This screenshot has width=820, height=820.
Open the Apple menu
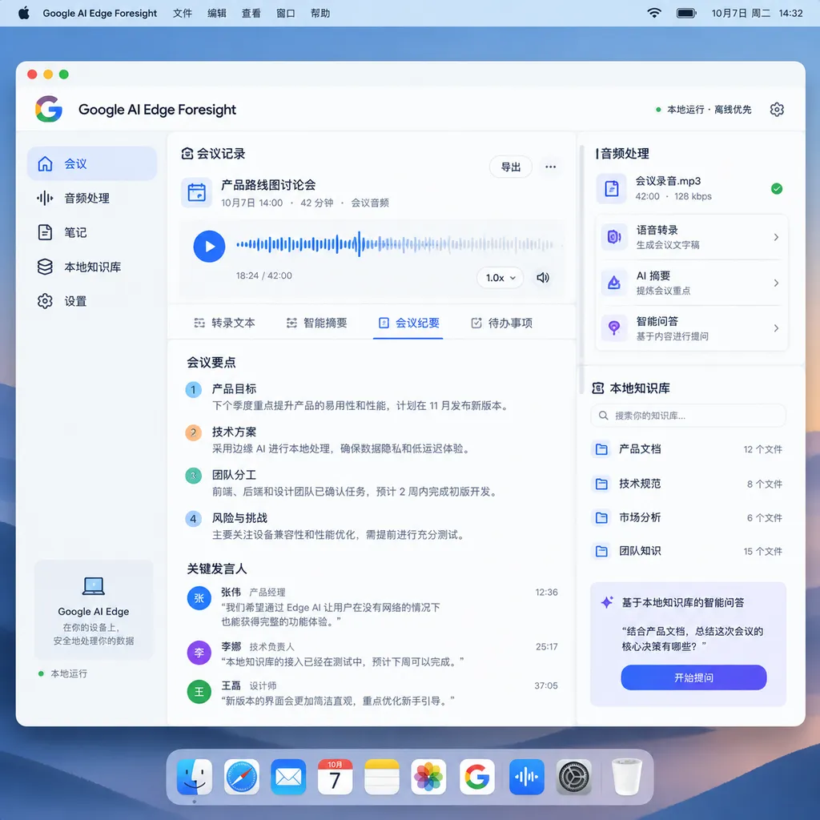pos(24,13)
